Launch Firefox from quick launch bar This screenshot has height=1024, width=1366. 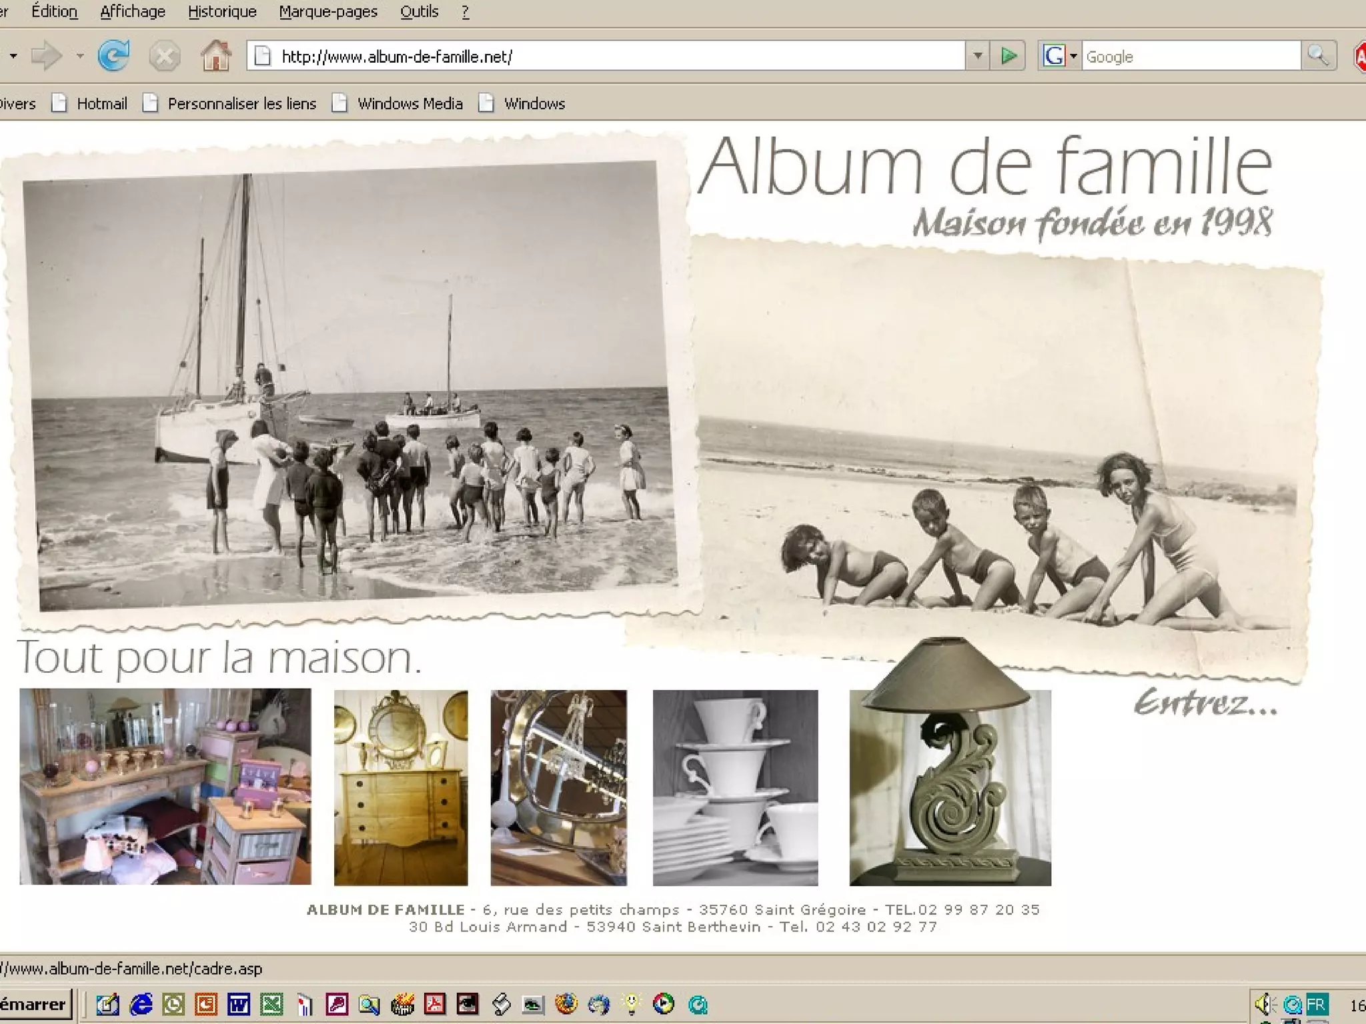(566, 1004)
